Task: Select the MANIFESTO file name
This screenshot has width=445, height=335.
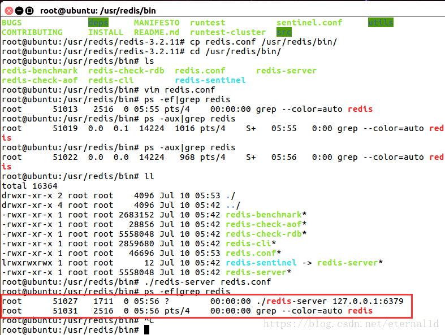Action: tap(157, 23)
